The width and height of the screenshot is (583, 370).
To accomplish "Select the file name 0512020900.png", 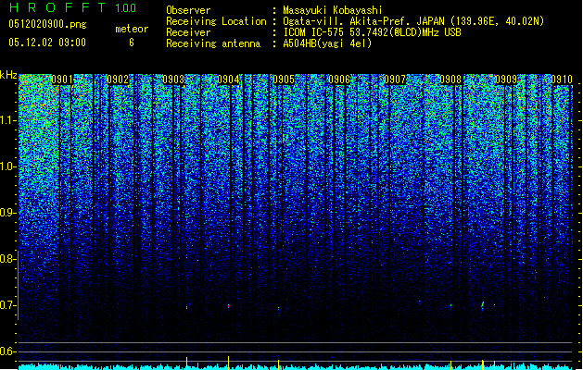I will click(47, 24).
